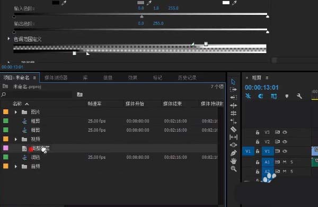Toggle sync lock on track V2
The height and width of the screenshot is (207, 318).
point(277,142)
